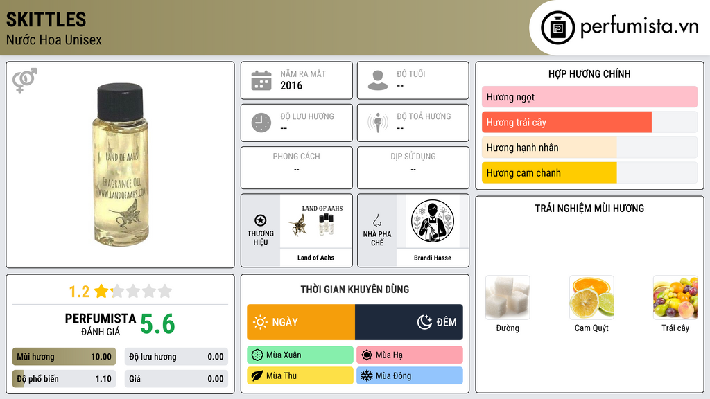Click the first gold rating star
Image resolution: width=710 pixels, height=399 pixels.
coord(101,291)
